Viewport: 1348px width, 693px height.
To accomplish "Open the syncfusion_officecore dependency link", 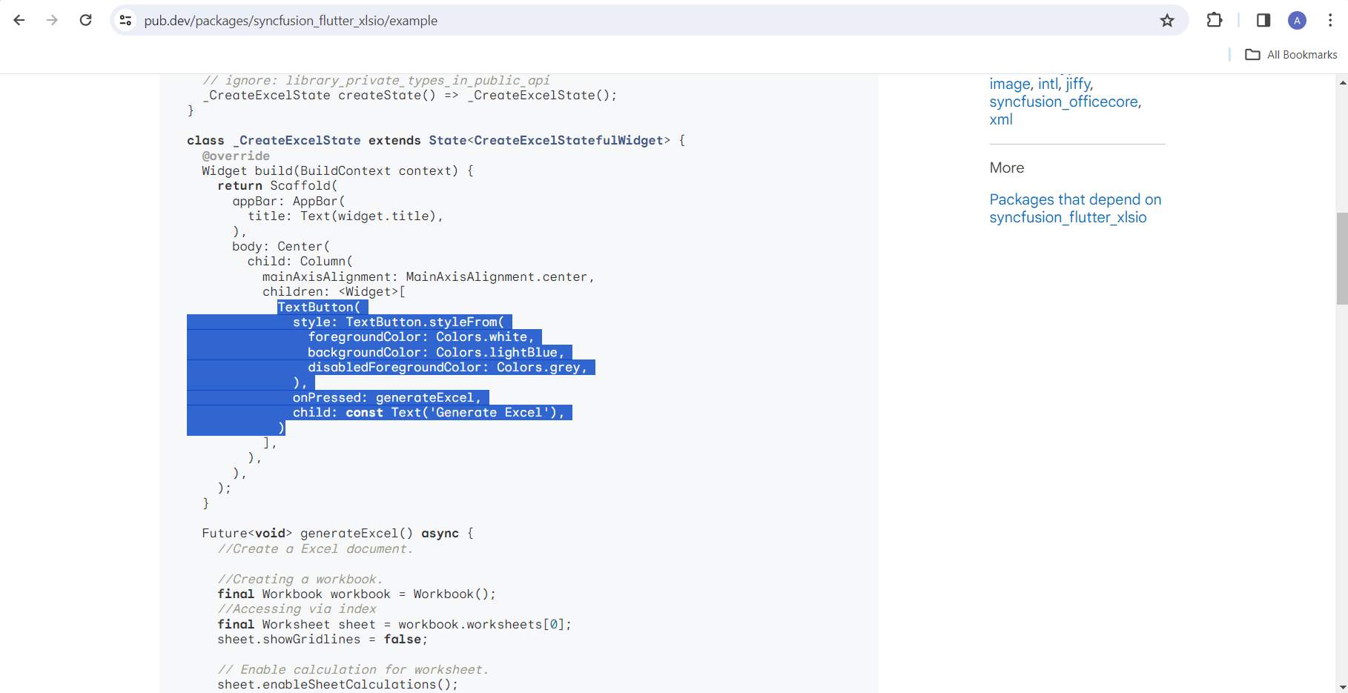I will pos(1064,102).
